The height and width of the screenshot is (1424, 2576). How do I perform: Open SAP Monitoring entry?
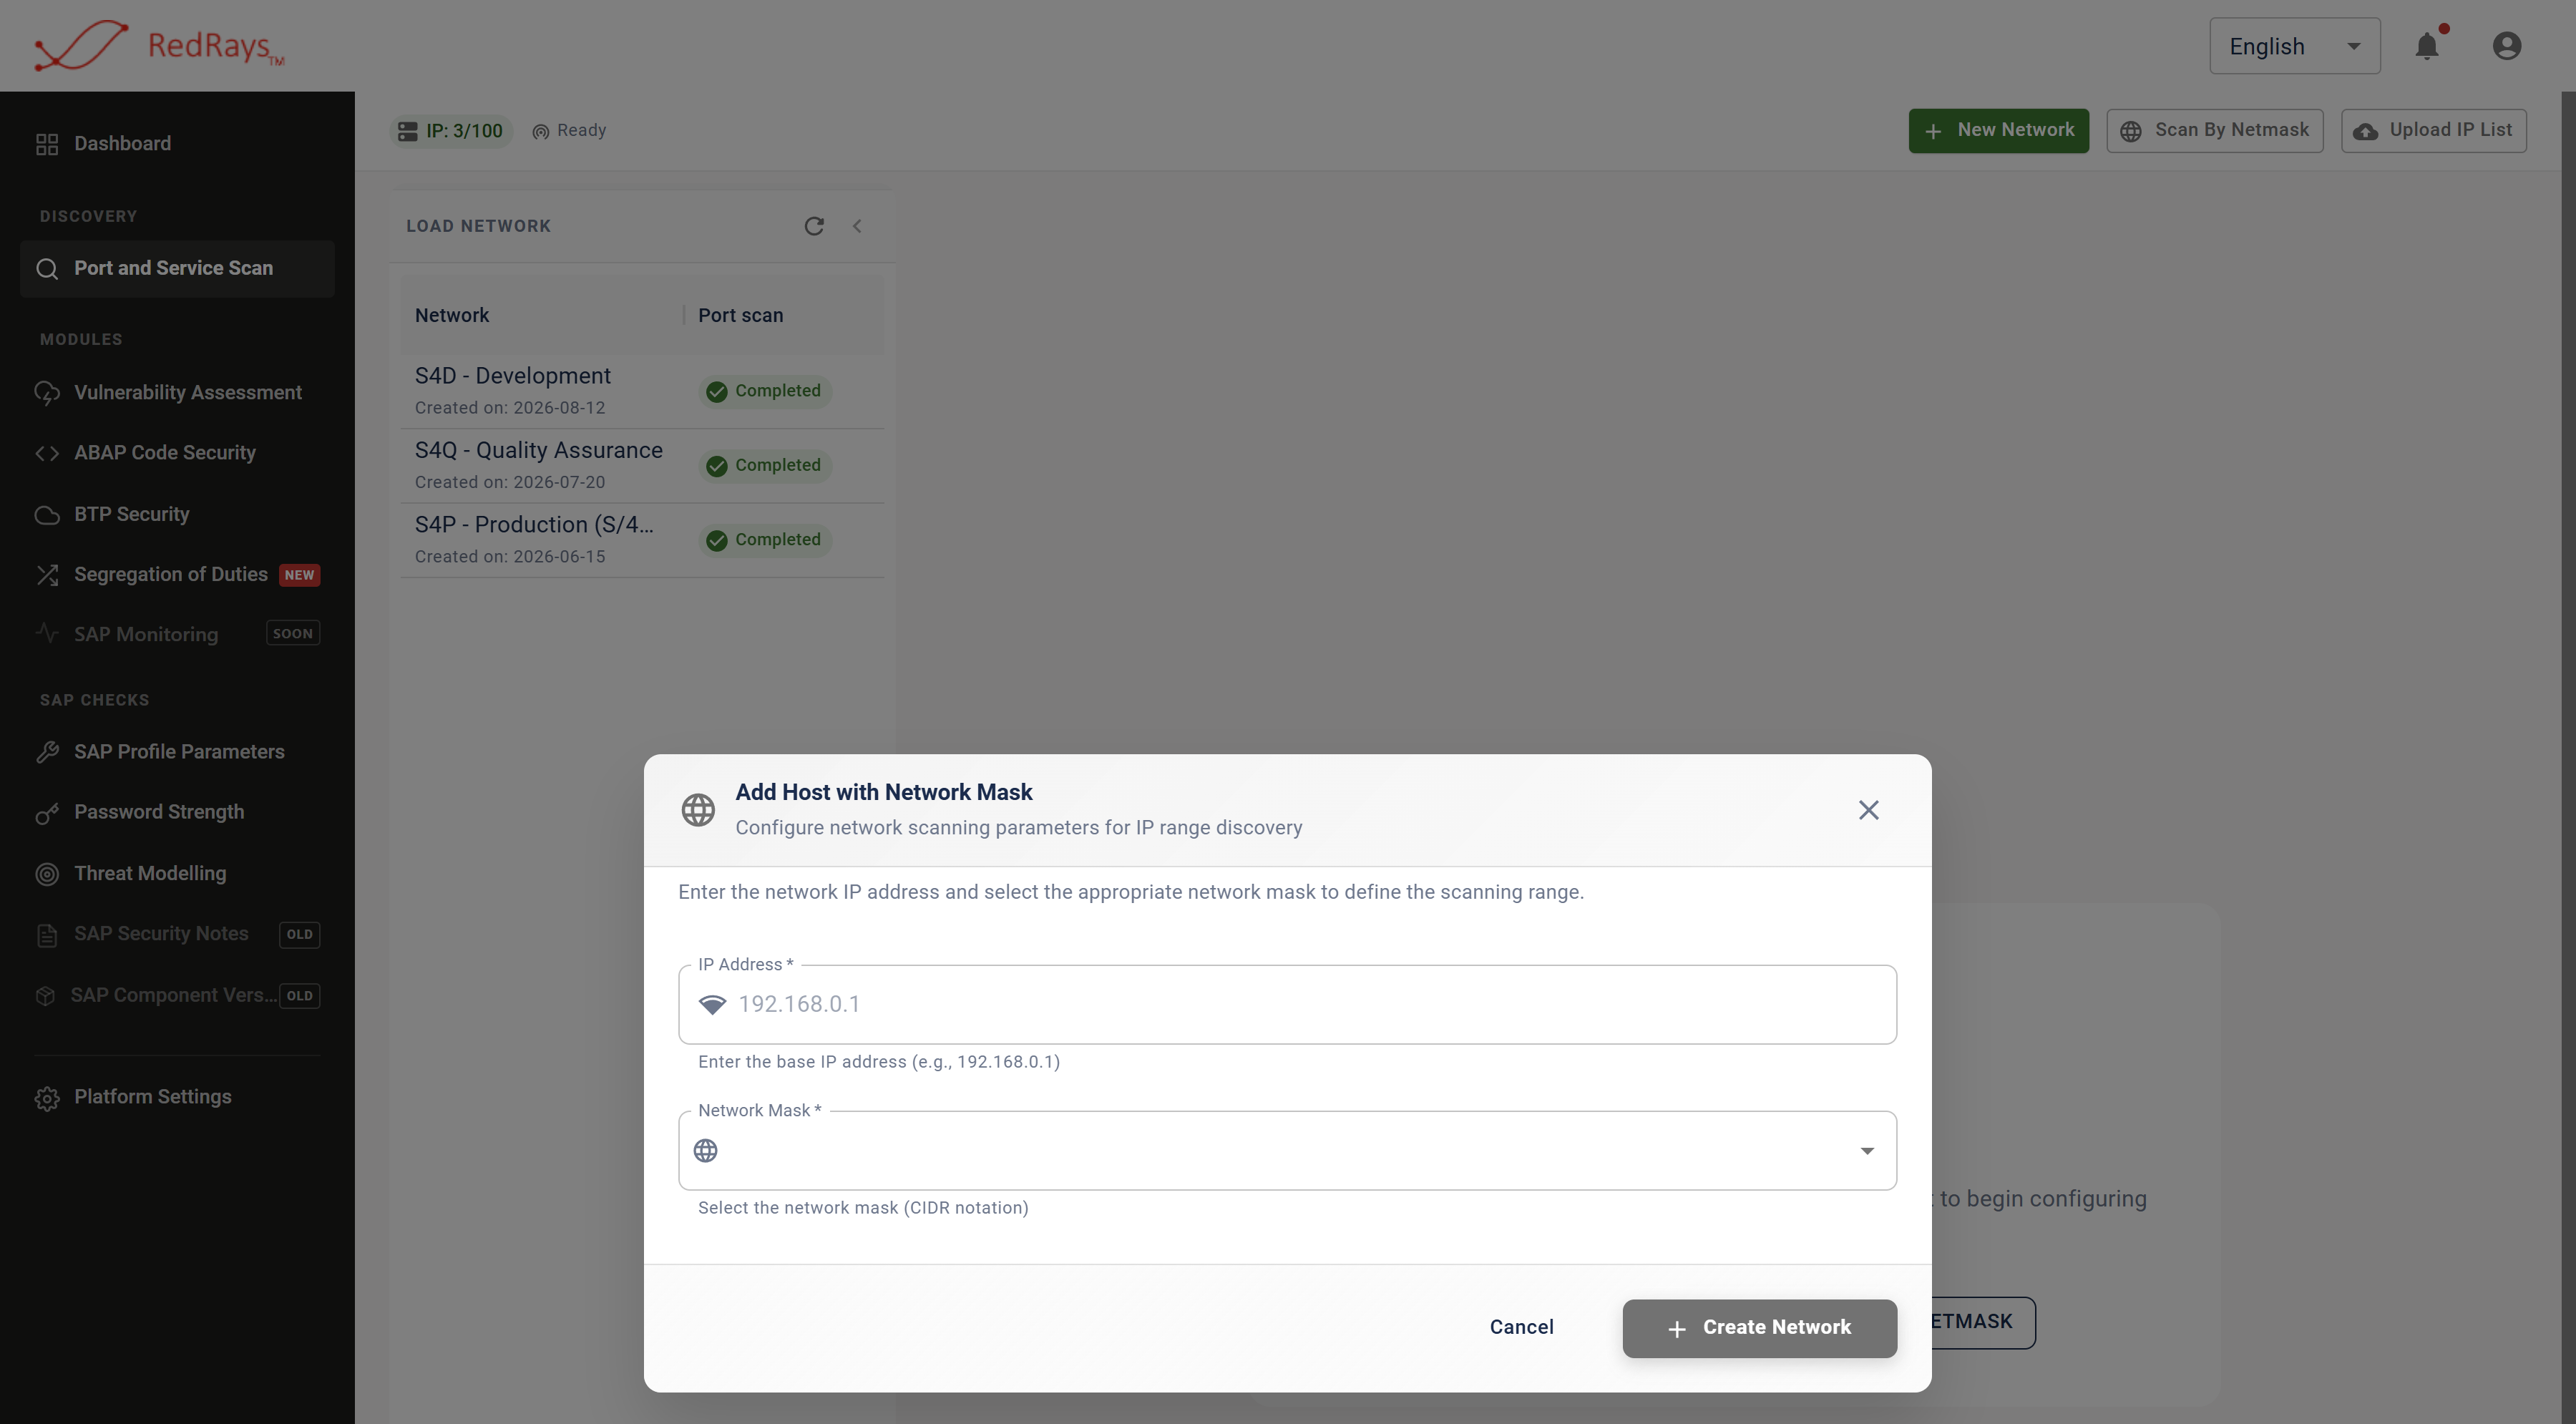[178, 634]
